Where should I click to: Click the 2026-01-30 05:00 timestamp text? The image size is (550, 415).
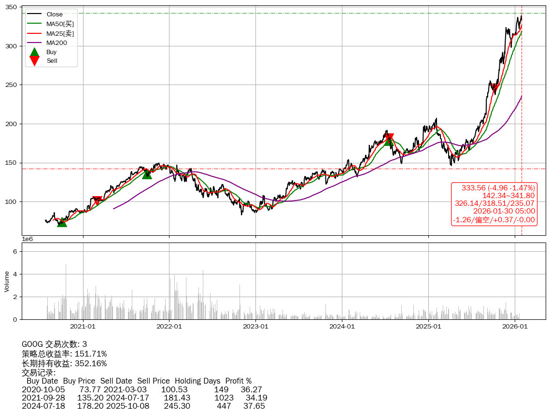504,211
